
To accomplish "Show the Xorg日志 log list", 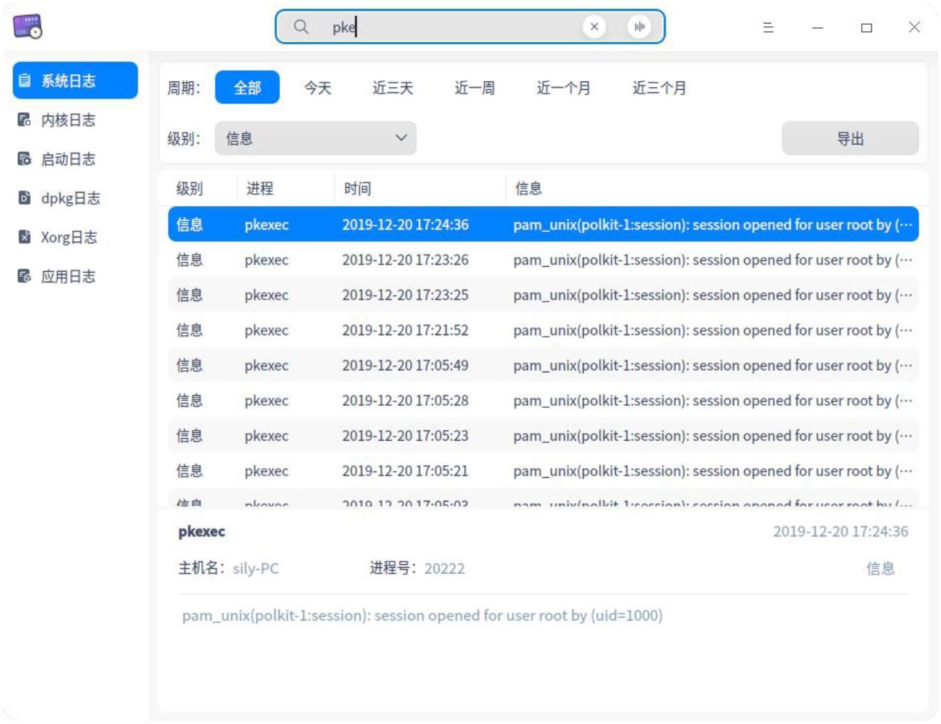I will [x=75, y=237].
